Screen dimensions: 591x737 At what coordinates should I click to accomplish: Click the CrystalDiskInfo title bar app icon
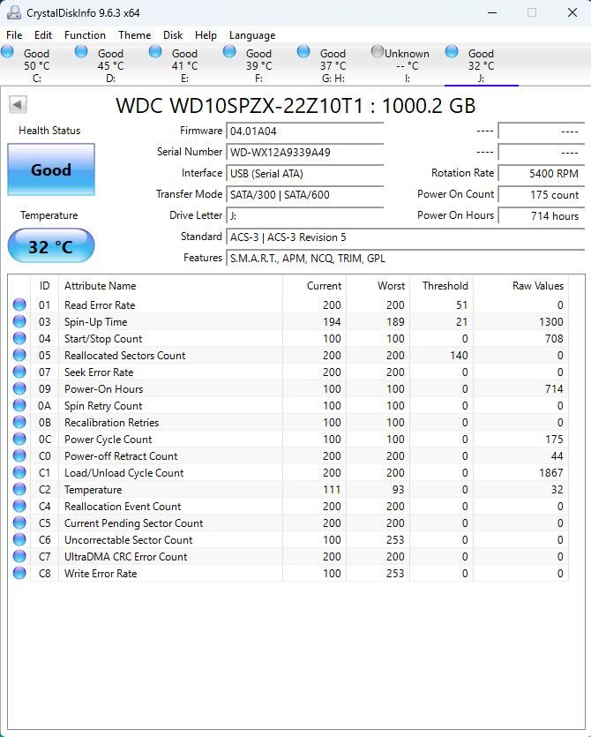click(13, 12)
